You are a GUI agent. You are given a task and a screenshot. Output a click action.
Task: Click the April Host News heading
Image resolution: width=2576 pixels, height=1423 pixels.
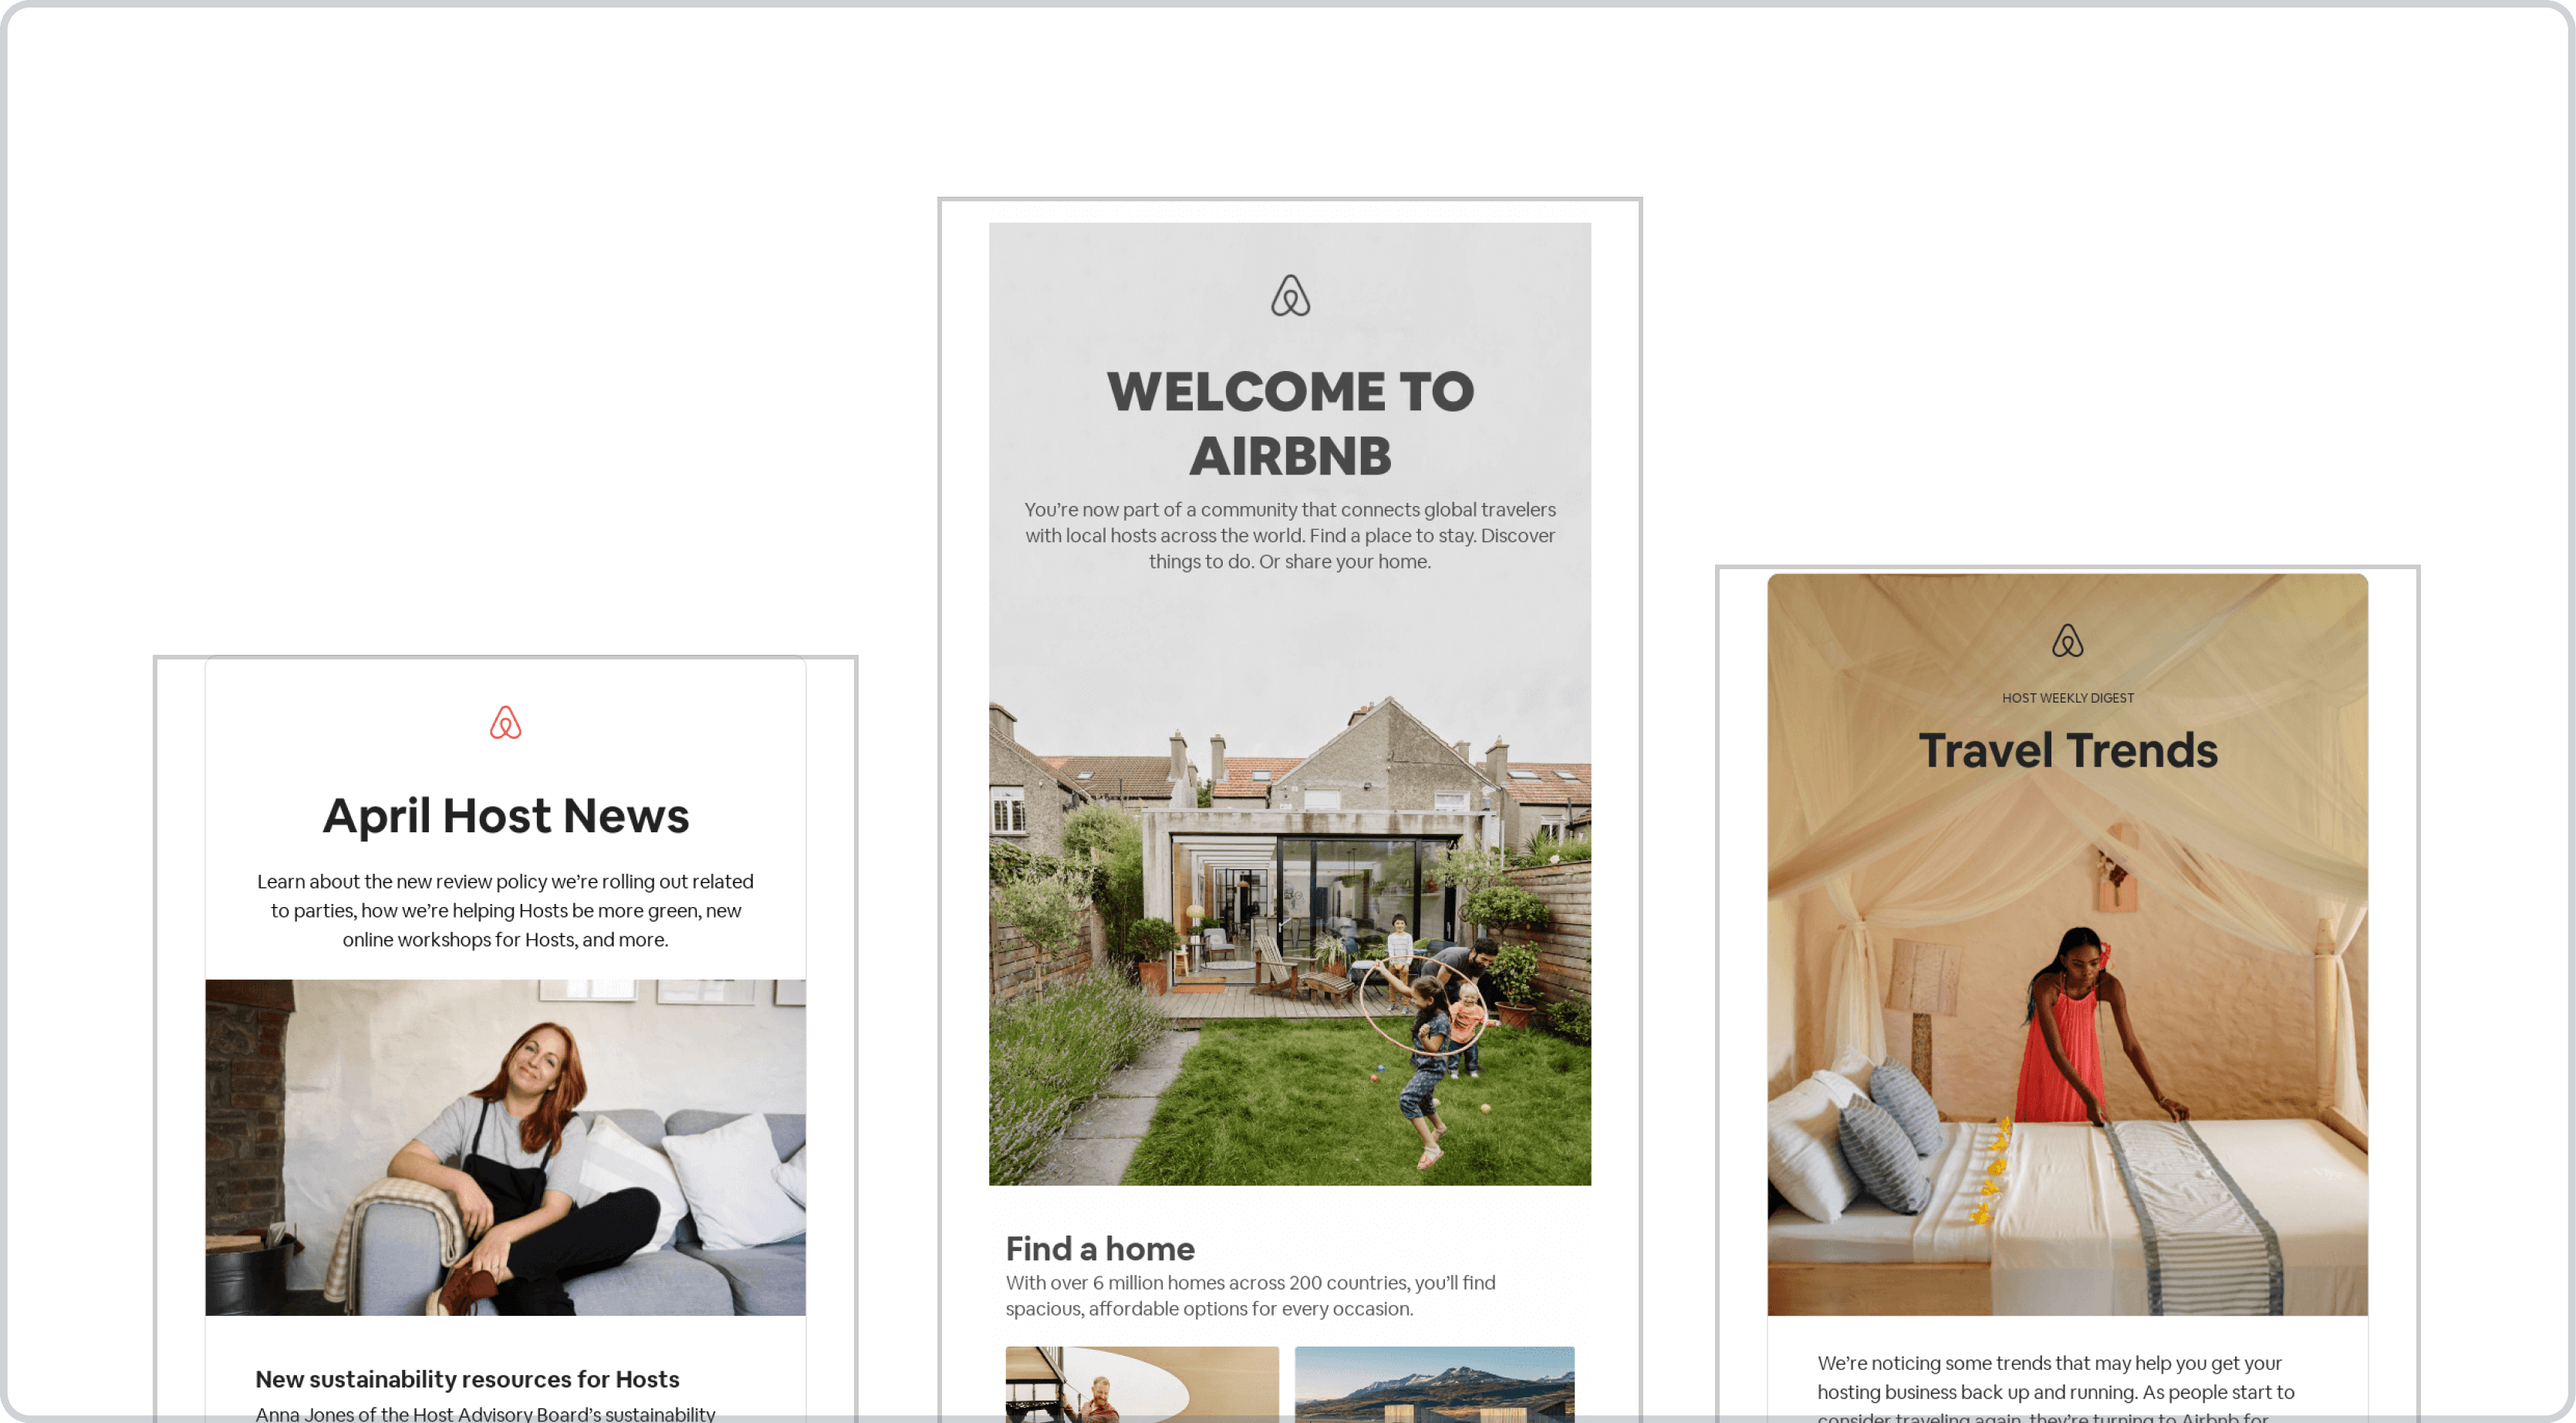pyautogui.click(x=505, y=815)
